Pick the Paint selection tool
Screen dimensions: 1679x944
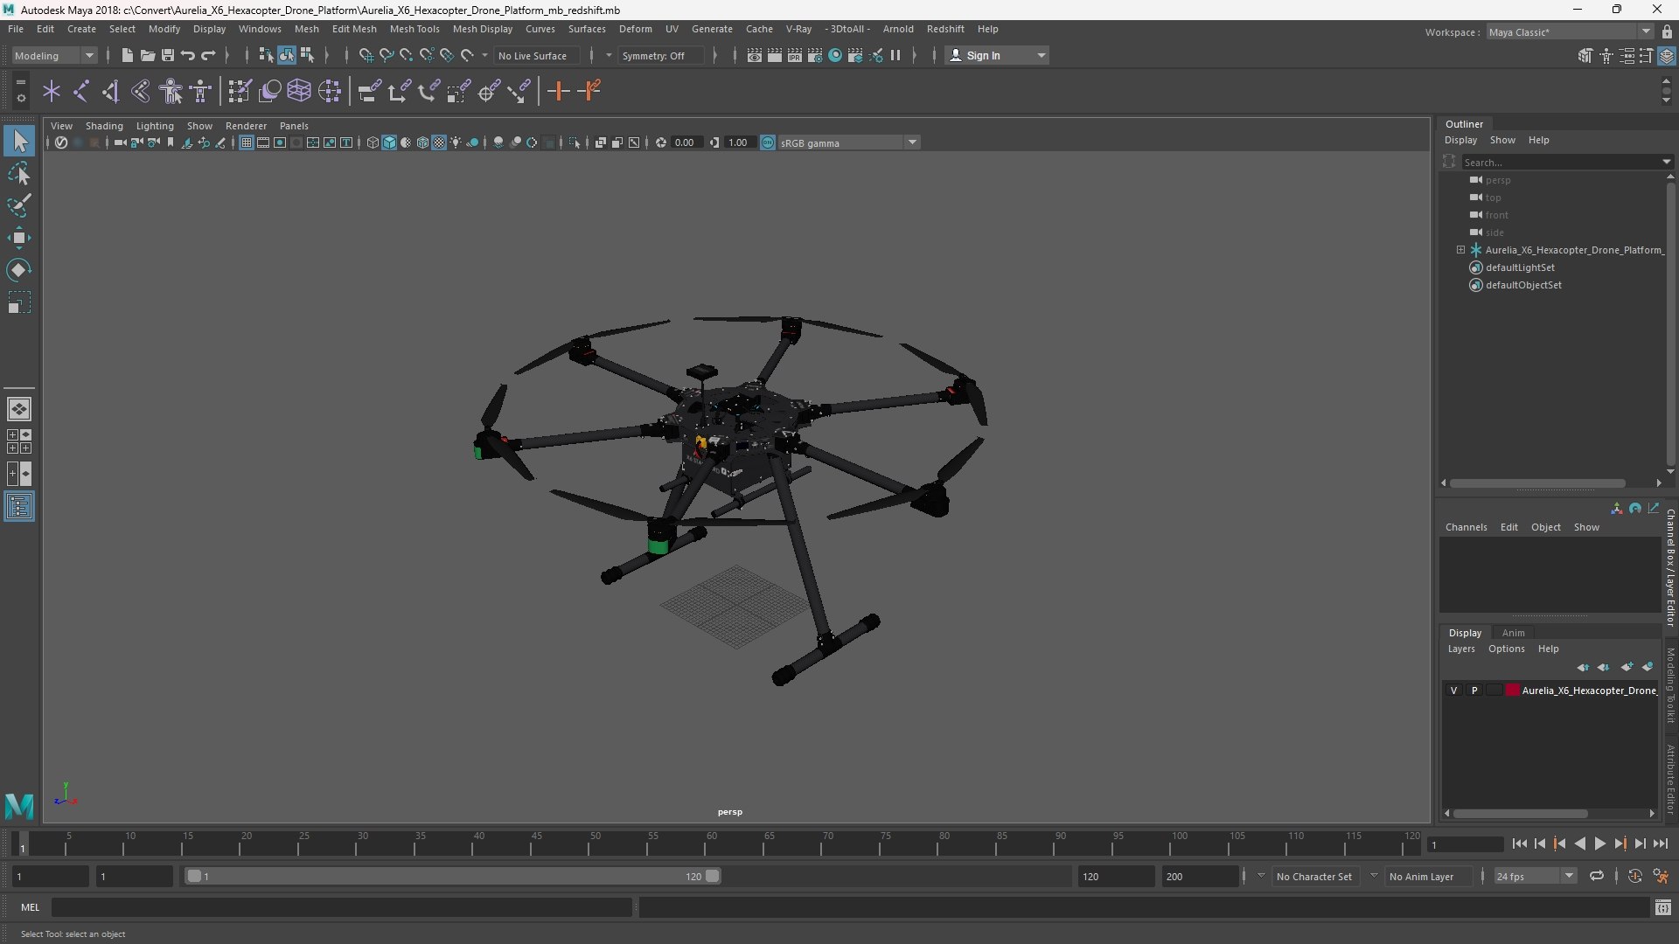(19, 205)
